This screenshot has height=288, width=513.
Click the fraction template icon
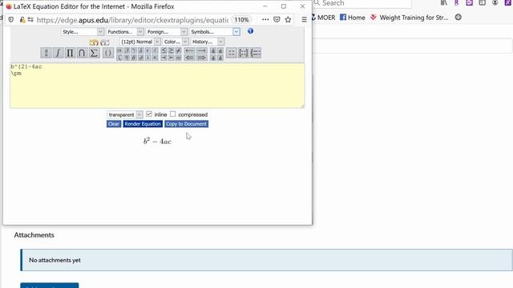tap(46, 53)
